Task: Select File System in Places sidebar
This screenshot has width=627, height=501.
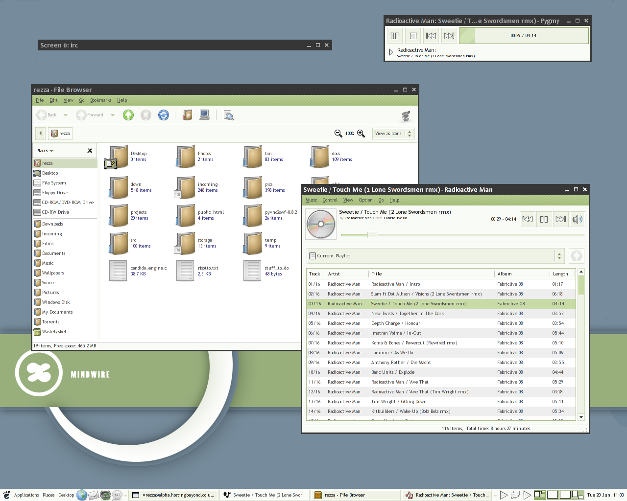Action: (65, 183)
